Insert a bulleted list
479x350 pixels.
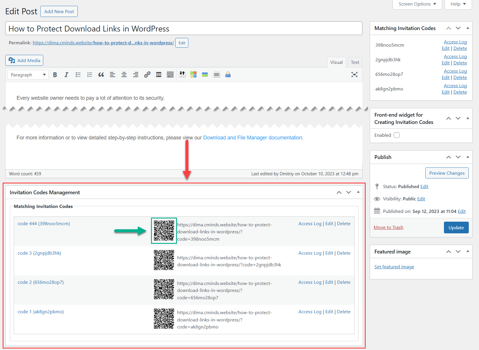click(x=78, y=75)
